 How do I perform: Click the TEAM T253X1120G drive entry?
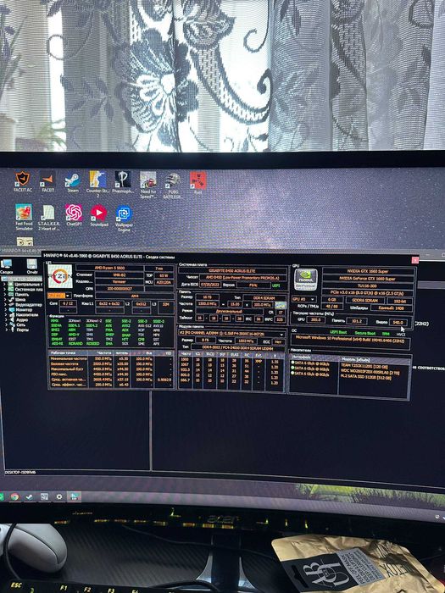pyautogui.click(x=365, y=366)
